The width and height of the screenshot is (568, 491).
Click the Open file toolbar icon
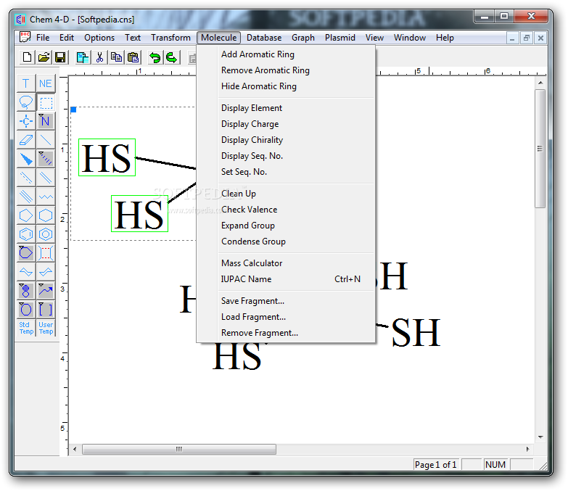click(x=44, y=57)
